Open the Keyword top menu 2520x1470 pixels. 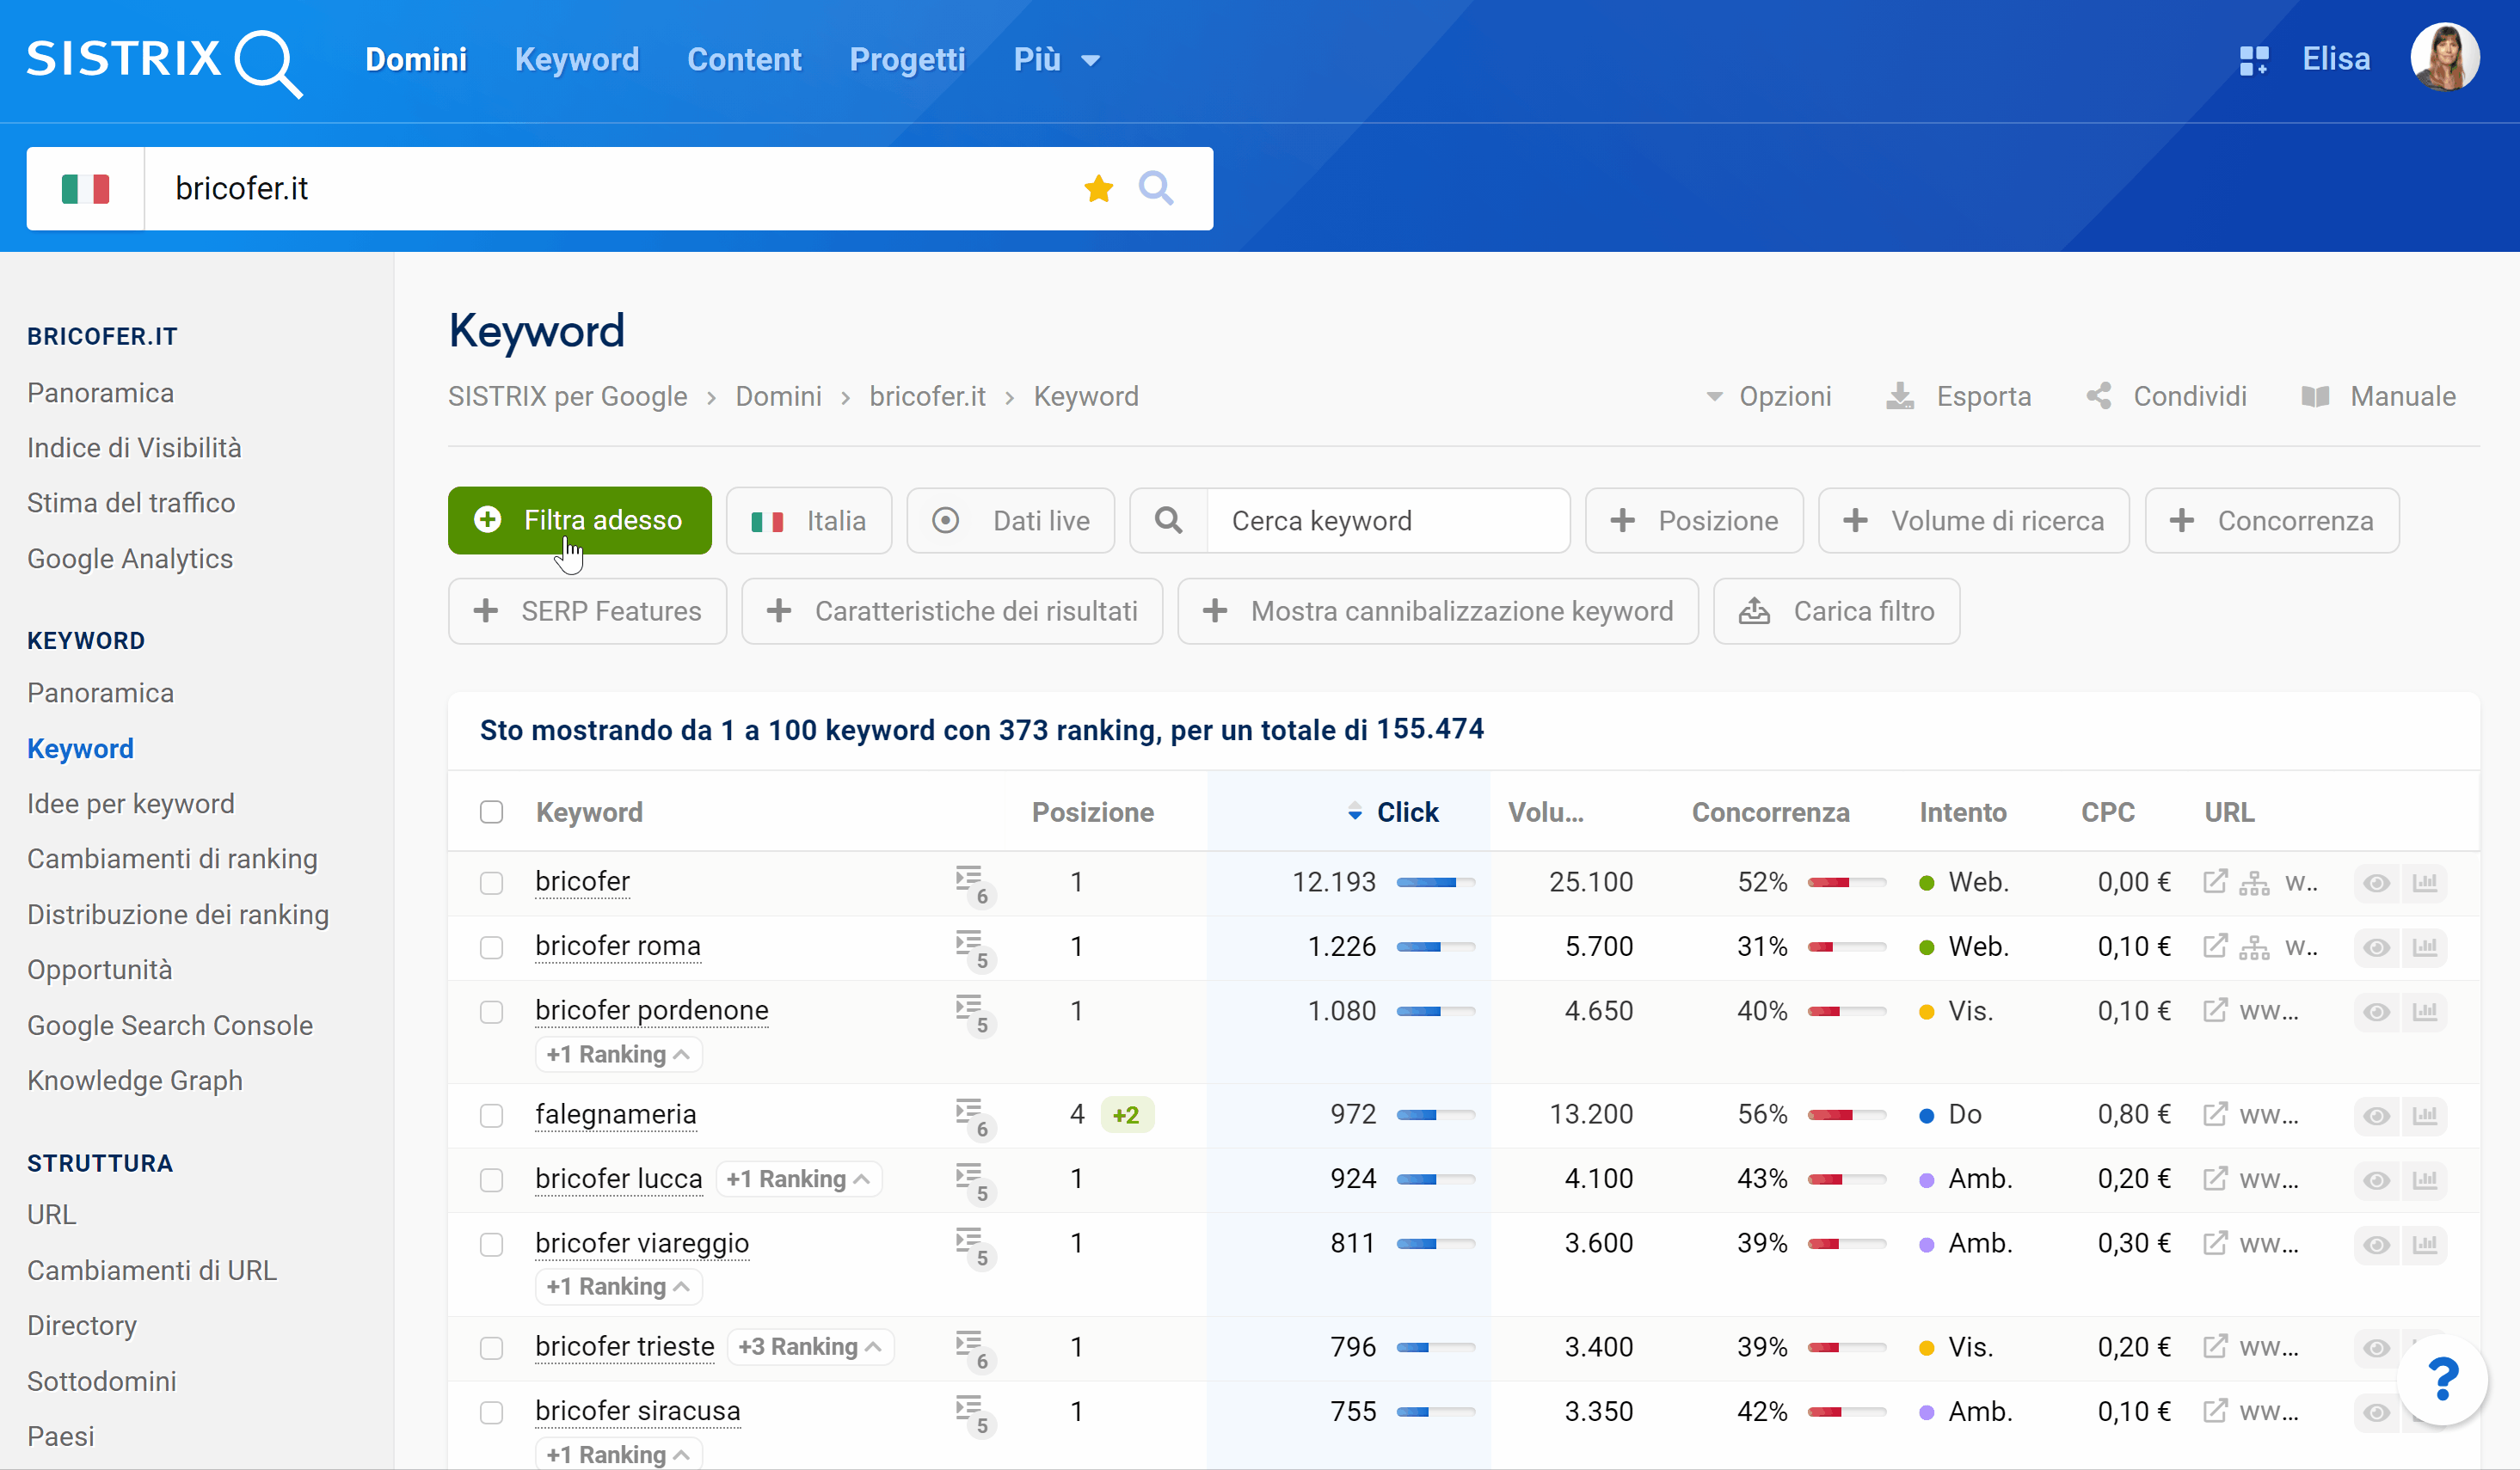pyautogui.click(x=577, y=60)
